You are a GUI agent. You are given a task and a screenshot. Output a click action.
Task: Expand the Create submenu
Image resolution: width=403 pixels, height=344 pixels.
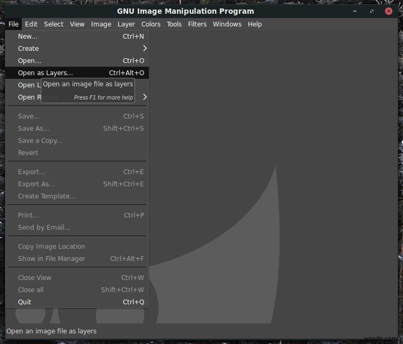[77, 49]
